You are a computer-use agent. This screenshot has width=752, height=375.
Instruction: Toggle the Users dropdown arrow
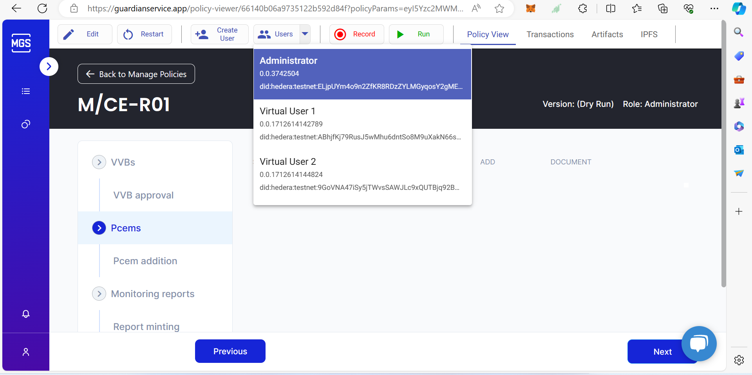(305, 34)
